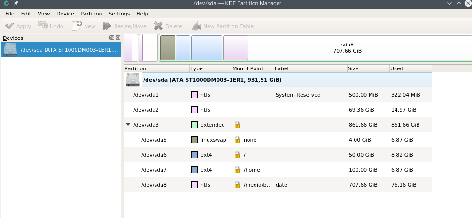Select the /dev/sda8 partition row
This screenshot has height=218, width=472.
278,185
